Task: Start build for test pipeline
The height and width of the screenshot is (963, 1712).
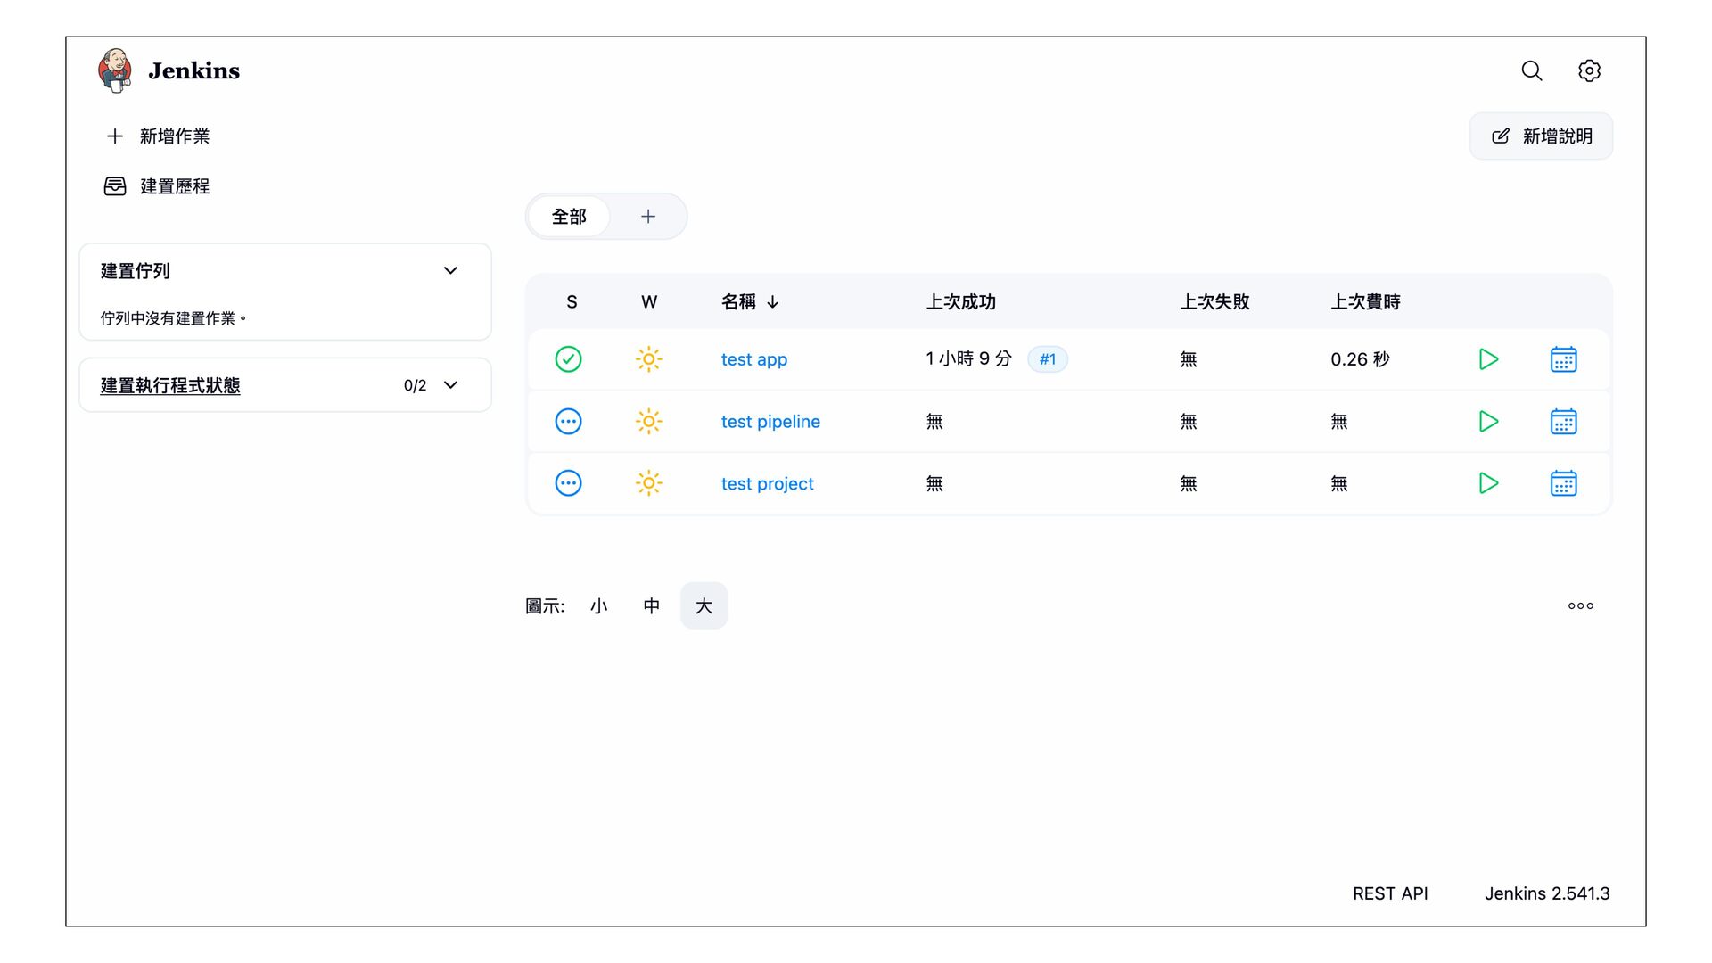Action: pyautogui.click(x=1487, y=421)
